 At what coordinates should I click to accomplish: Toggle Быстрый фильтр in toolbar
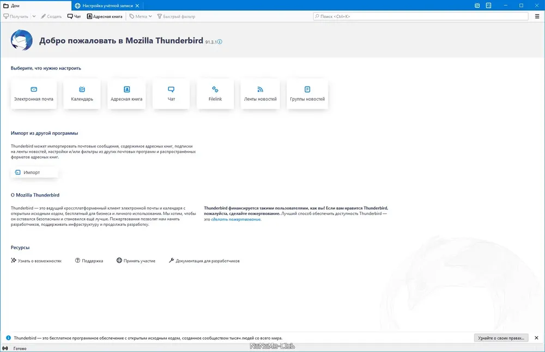coord(176,16)
